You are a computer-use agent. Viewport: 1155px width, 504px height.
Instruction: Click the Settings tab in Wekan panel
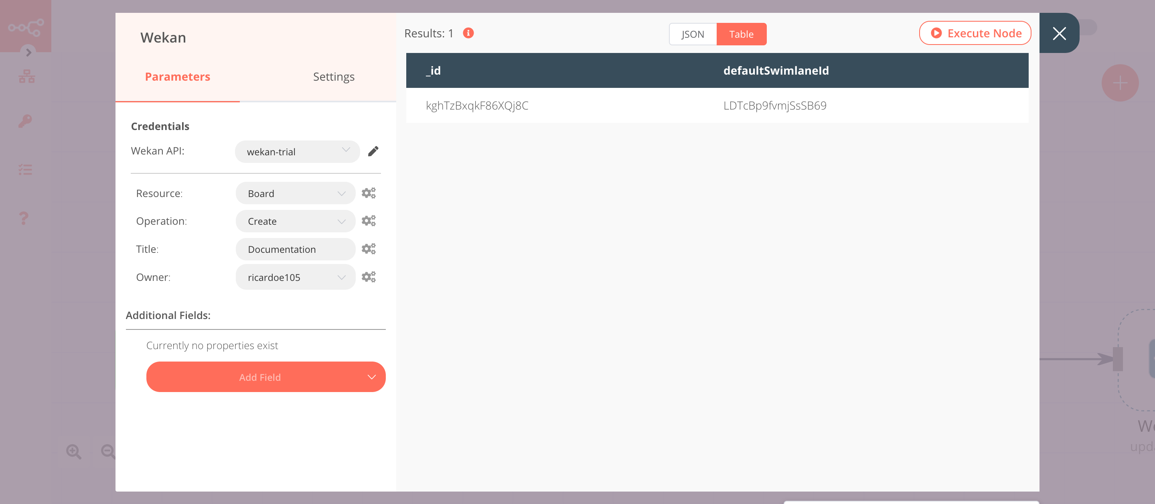334,76
